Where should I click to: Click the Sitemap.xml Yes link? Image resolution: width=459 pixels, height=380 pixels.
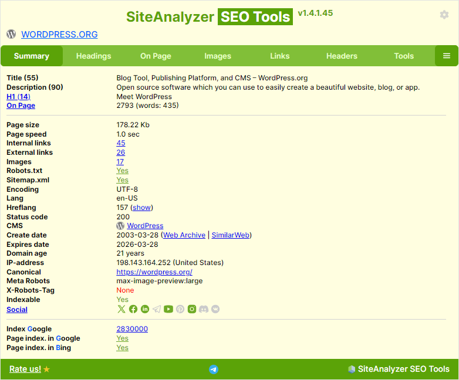(x=122, y=180)
